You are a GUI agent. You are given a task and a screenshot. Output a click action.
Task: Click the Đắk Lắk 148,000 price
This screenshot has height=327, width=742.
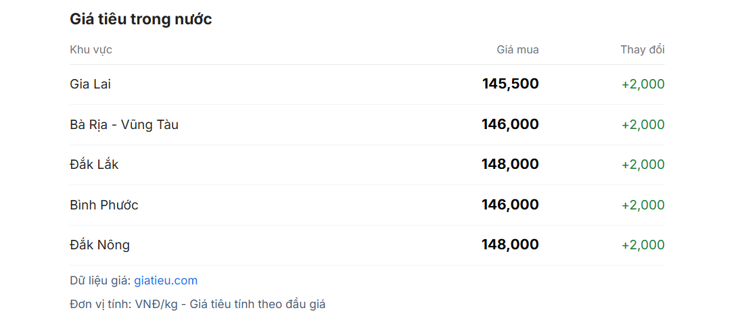coord(510,164)
